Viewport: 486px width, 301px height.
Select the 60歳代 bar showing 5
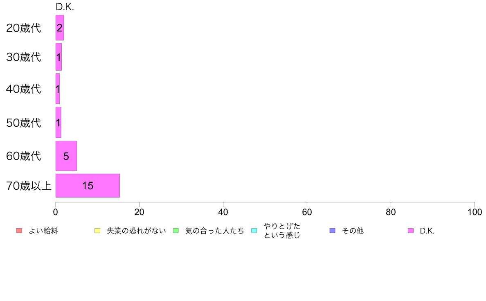click(66, 156)
